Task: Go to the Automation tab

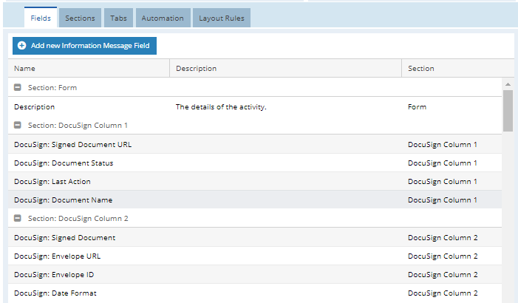Action: 163,18
